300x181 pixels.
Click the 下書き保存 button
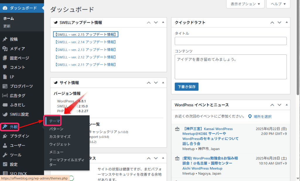coord(187,87)
